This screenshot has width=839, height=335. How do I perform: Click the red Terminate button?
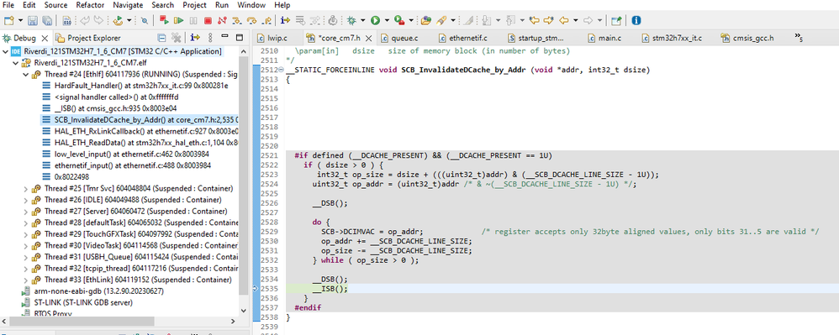(x=208, y=20)
